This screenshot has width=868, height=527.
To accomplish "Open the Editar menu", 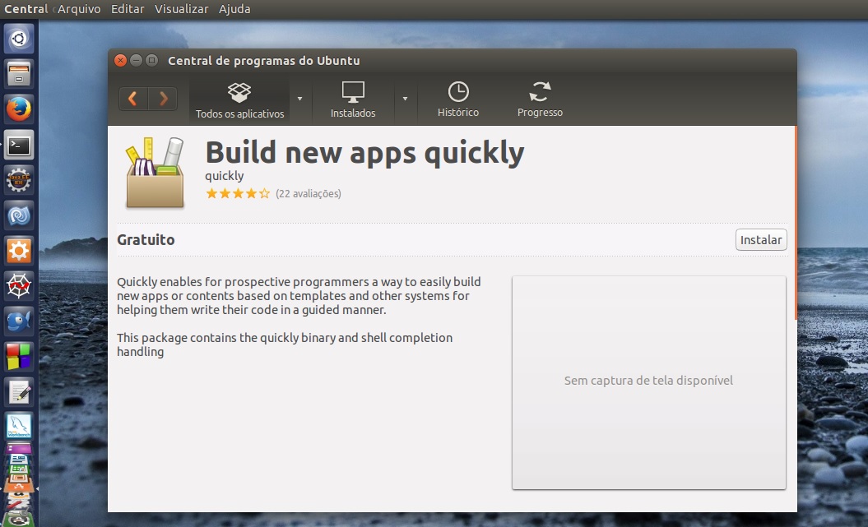I will 128,9.
